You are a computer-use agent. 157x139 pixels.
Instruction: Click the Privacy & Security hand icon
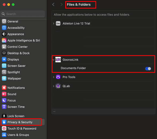[x=4, y=122]
